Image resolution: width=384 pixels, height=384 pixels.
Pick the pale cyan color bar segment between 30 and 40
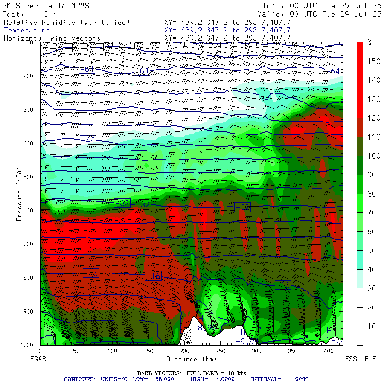(360, 279)
